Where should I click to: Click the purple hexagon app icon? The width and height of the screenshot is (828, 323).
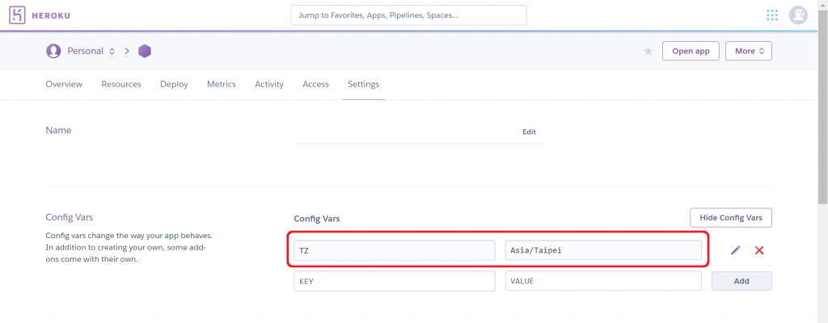(x=145, y=51)
